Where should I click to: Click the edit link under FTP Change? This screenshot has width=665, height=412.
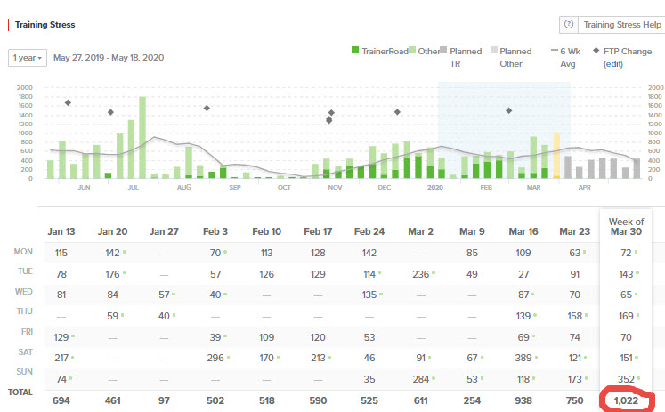pos(613,64)
